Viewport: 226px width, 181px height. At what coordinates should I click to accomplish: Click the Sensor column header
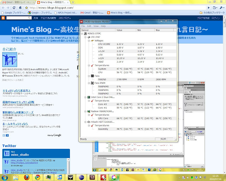[x=98, y=30]
